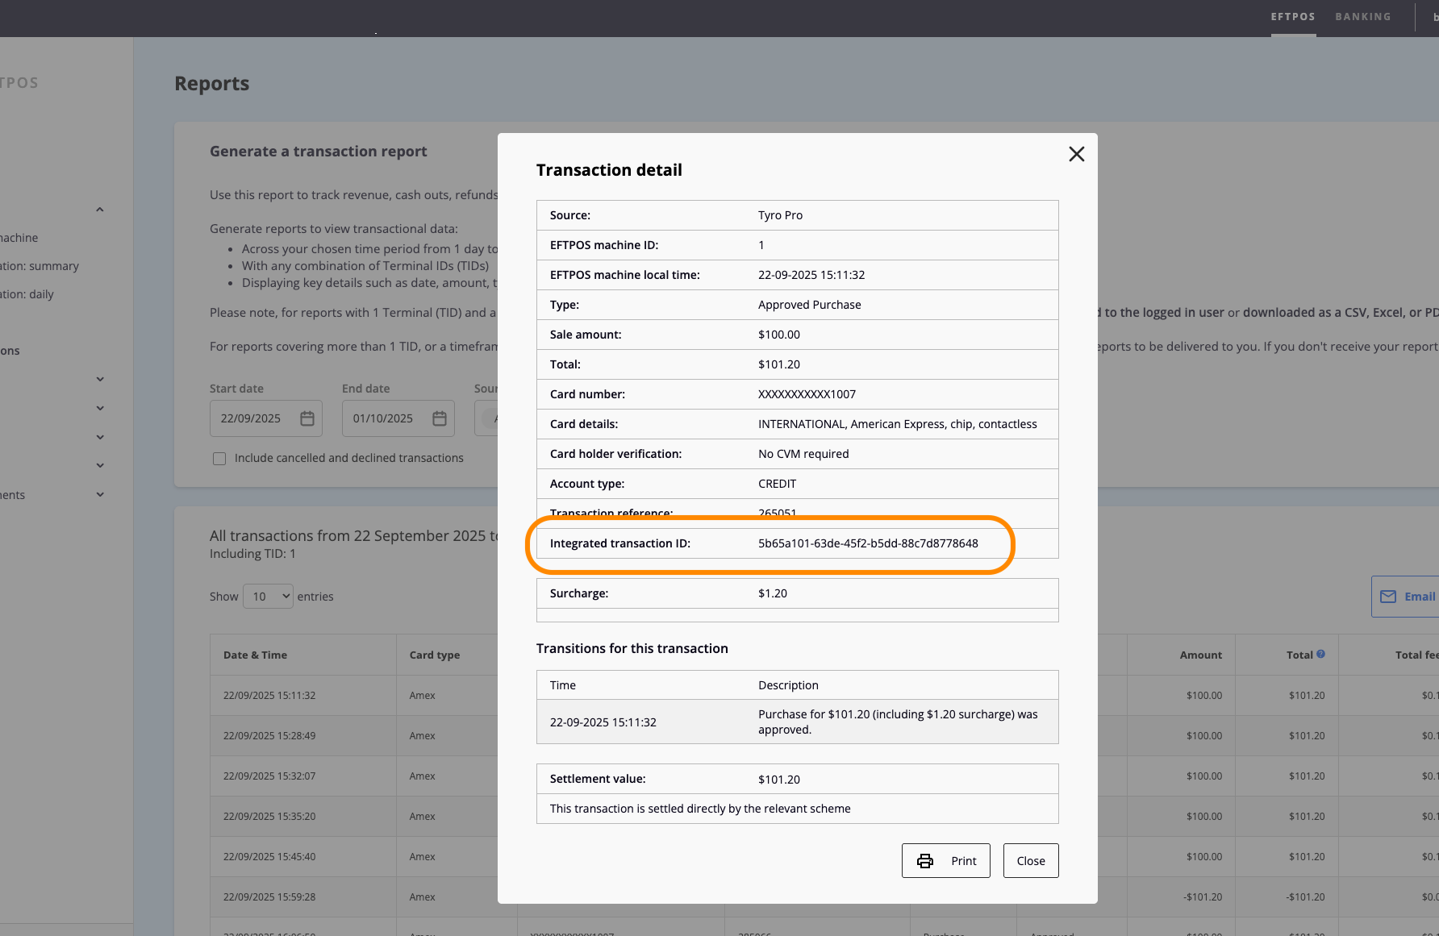Select the highlighted Integrated transaction ID value
Screen dimensions: 1439x936
[x=867, y=543]
